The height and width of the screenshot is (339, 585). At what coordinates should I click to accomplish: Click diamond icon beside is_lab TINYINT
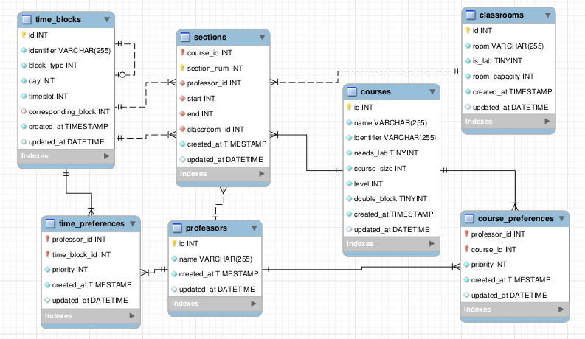point(468,60)
